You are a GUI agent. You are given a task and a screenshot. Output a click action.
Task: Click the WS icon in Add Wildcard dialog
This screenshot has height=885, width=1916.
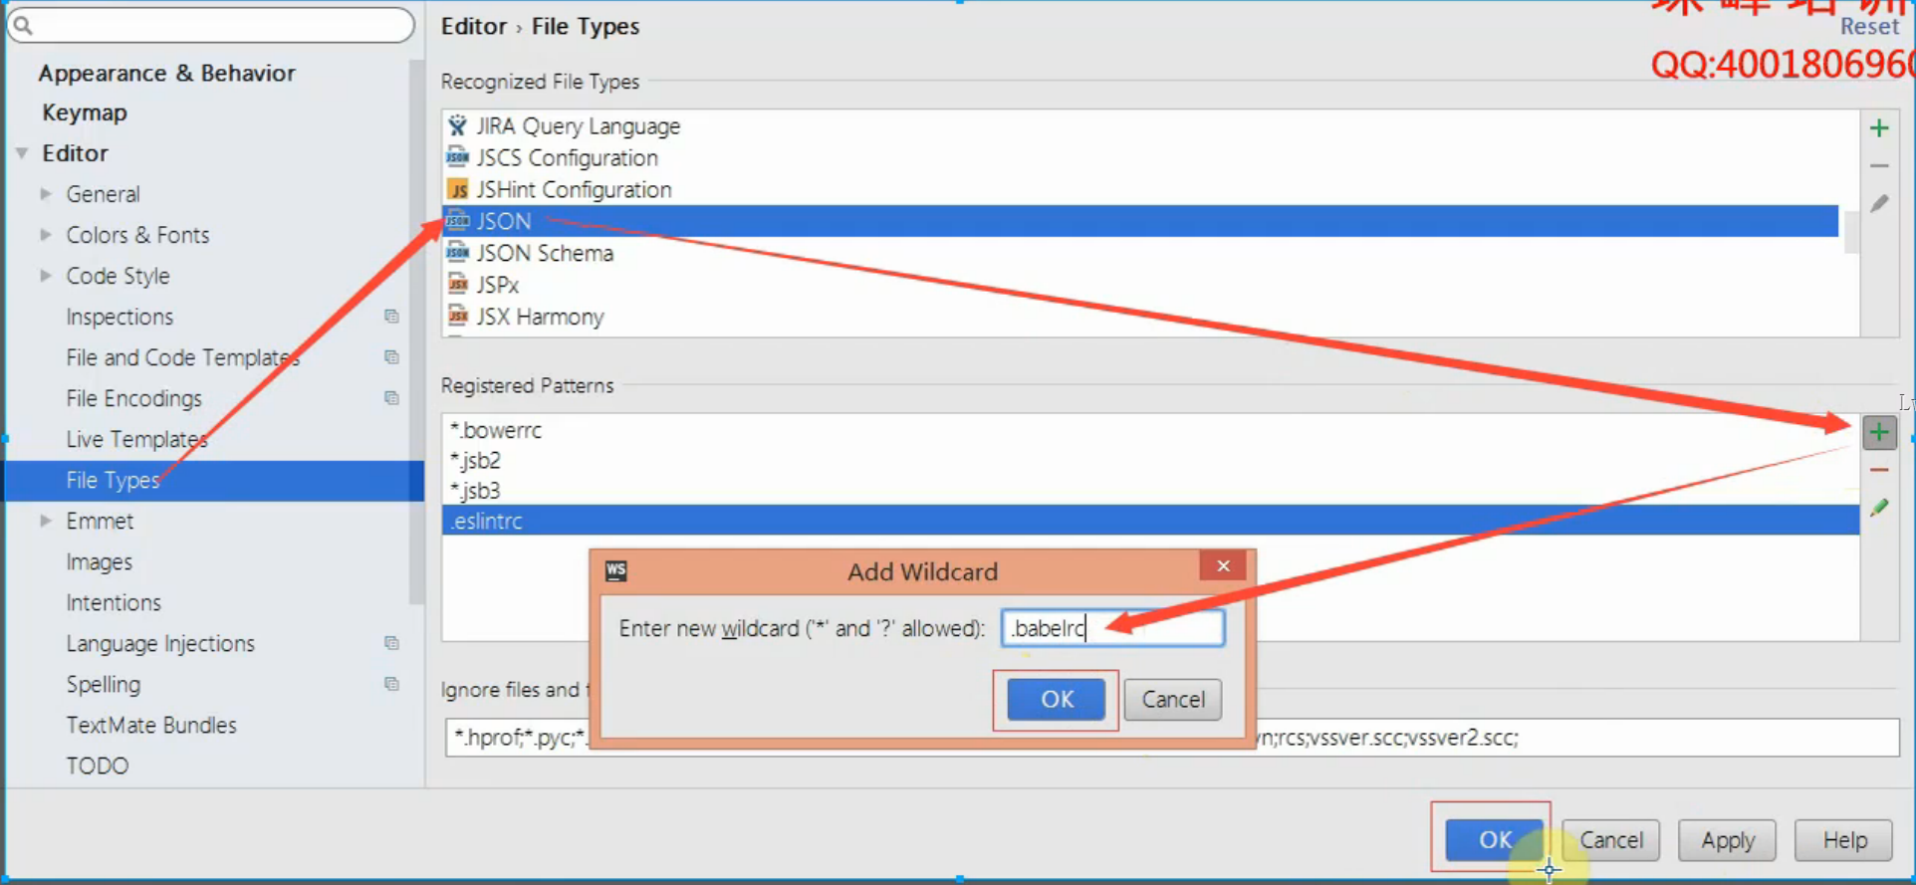(616, 570)
